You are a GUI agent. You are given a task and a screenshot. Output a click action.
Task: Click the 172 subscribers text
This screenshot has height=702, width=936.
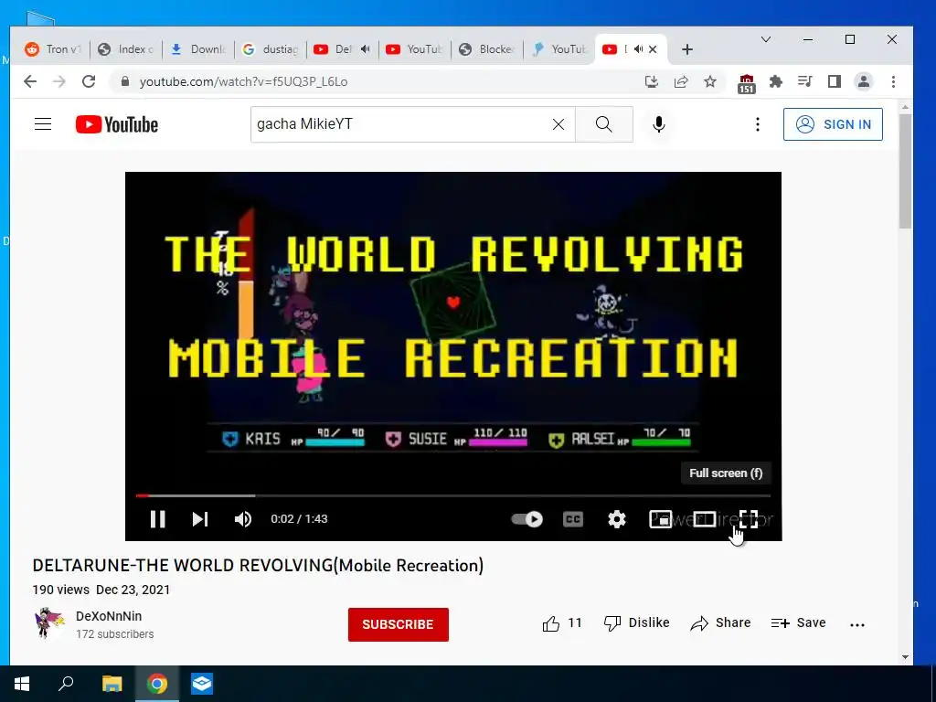point(114,634)
